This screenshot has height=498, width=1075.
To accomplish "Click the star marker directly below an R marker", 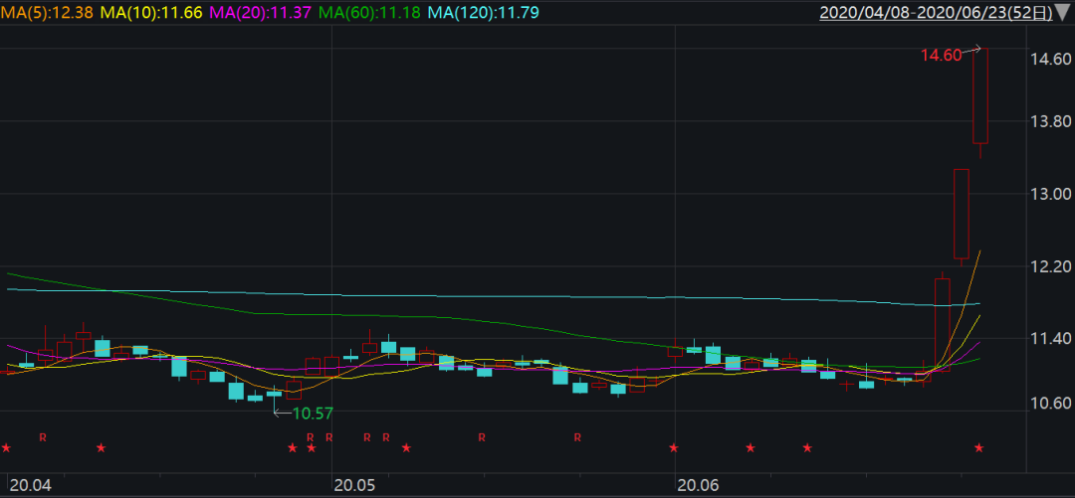I will click(312, 448).
